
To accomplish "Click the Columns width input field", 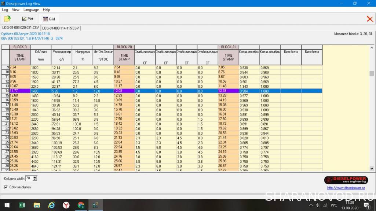I will (29, 178).
